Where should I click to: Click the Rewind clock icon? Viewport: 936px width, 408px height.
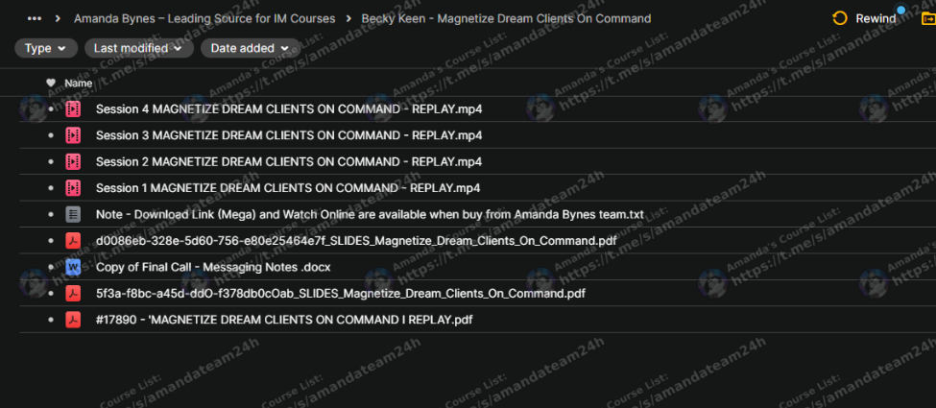tap(840, 18)
